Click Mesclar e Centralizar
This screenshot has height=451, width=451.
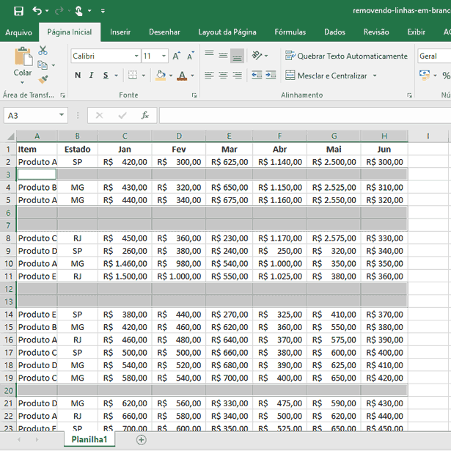pos(326,76)
